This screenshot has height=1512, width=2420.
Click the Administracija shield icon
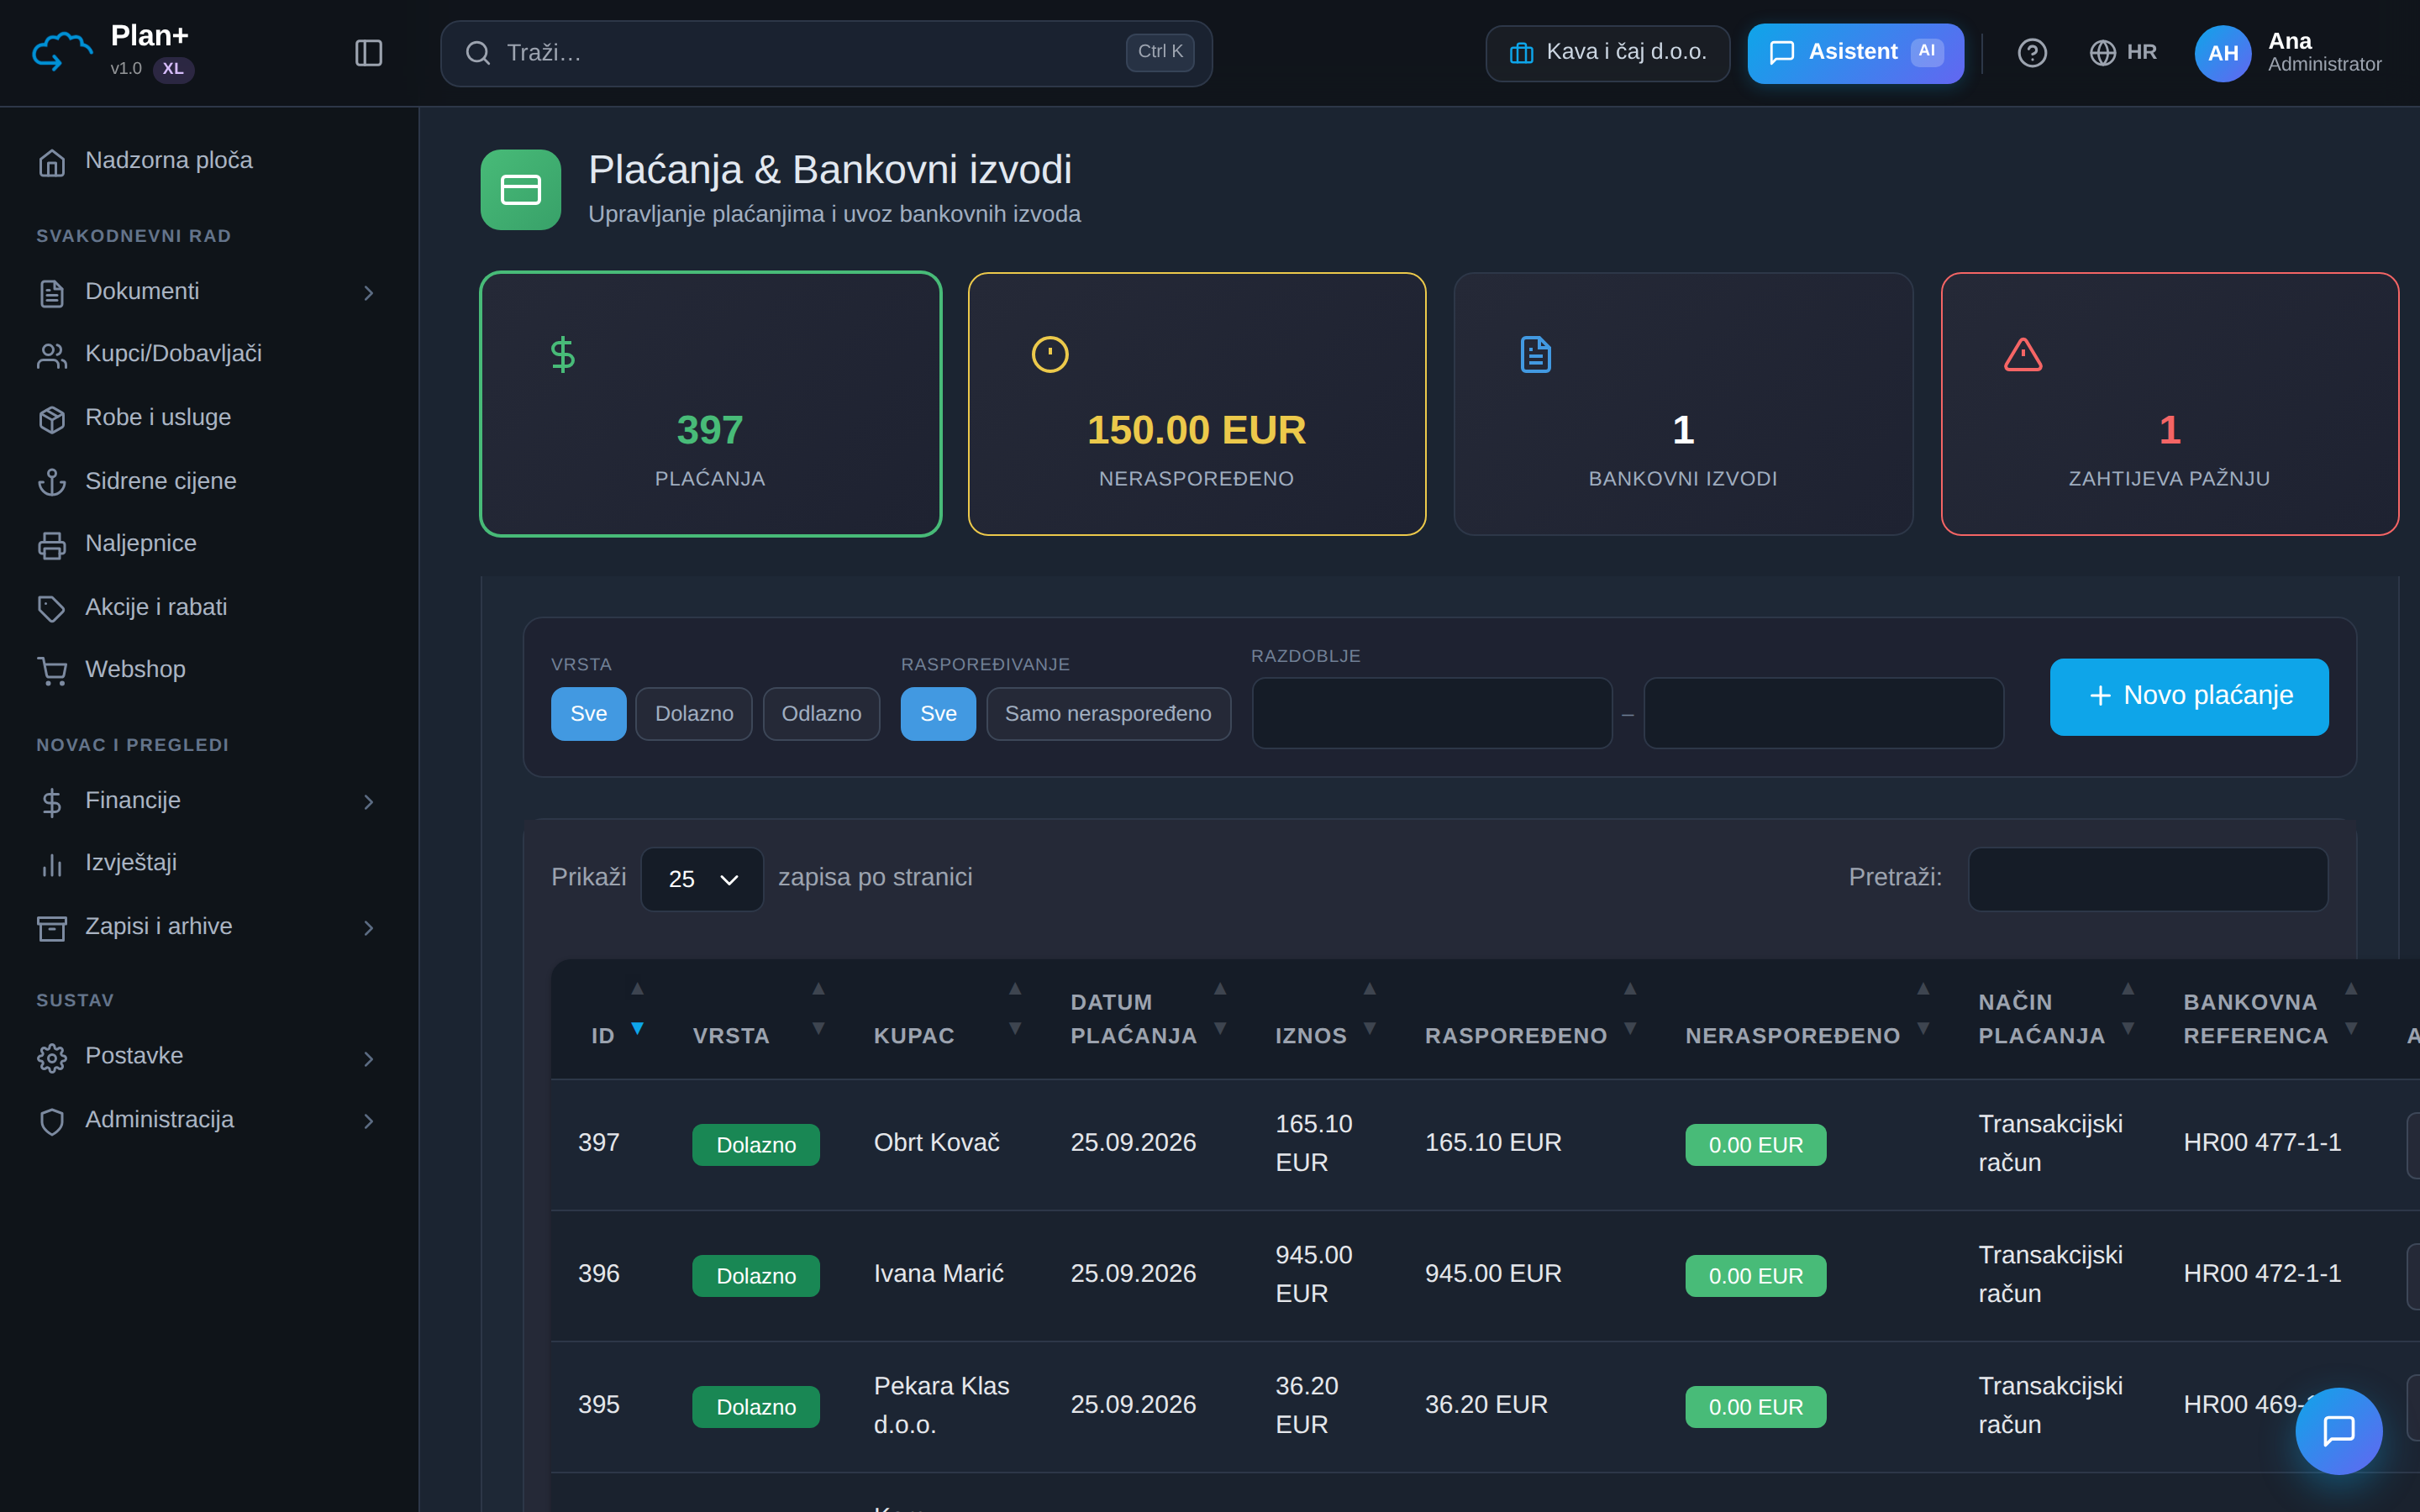(52, 1121)
